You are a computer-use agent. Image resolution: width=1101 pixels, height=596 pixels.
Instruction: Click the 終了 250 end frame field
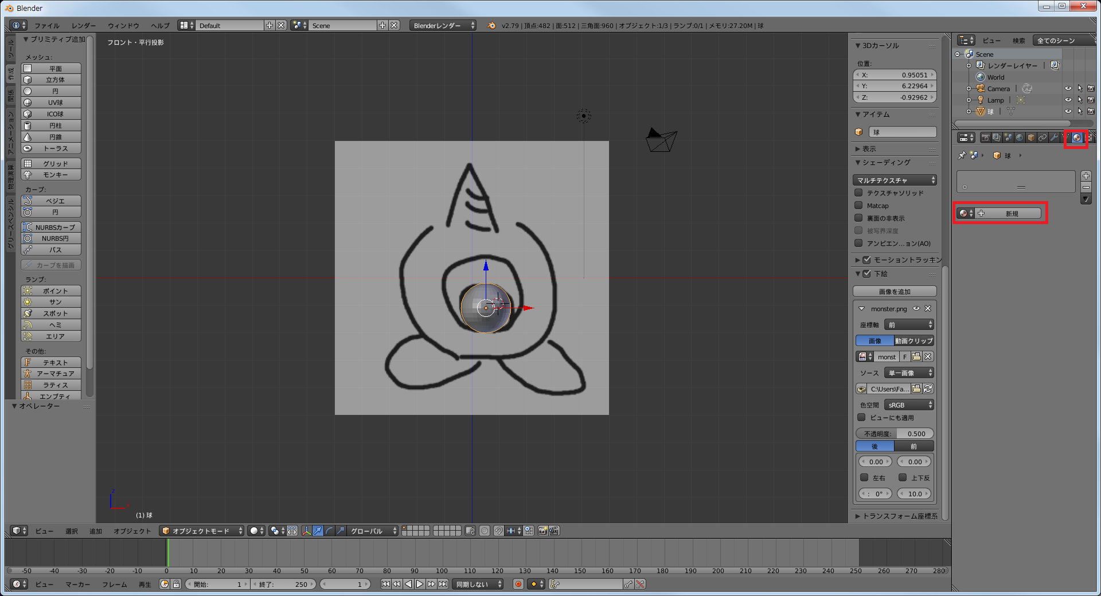coord(283,584)
